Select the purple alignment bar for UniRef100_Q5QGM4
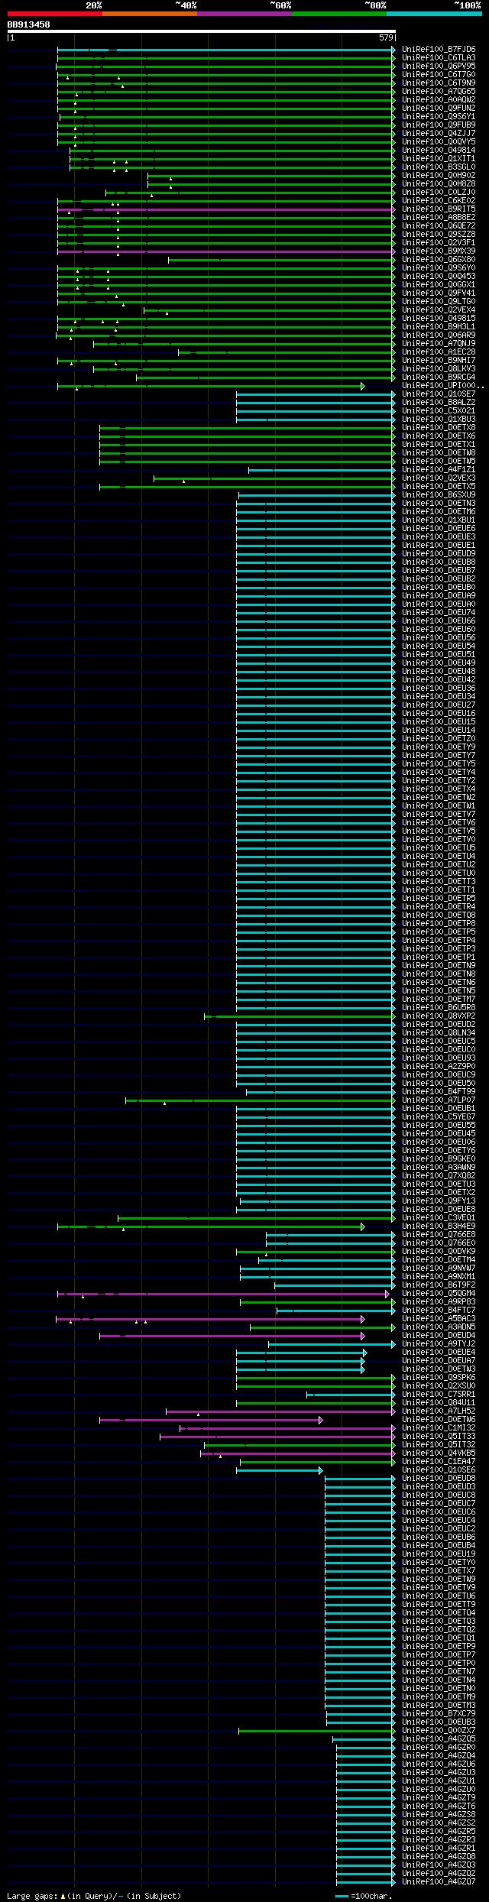This screenshot has height=1902, width=489. click(x=223, y=1294)
